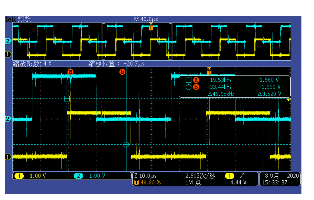Click the Δ3.520 V cursor delta readout
Screen dimensions: 314x200
tap(269, 94)
